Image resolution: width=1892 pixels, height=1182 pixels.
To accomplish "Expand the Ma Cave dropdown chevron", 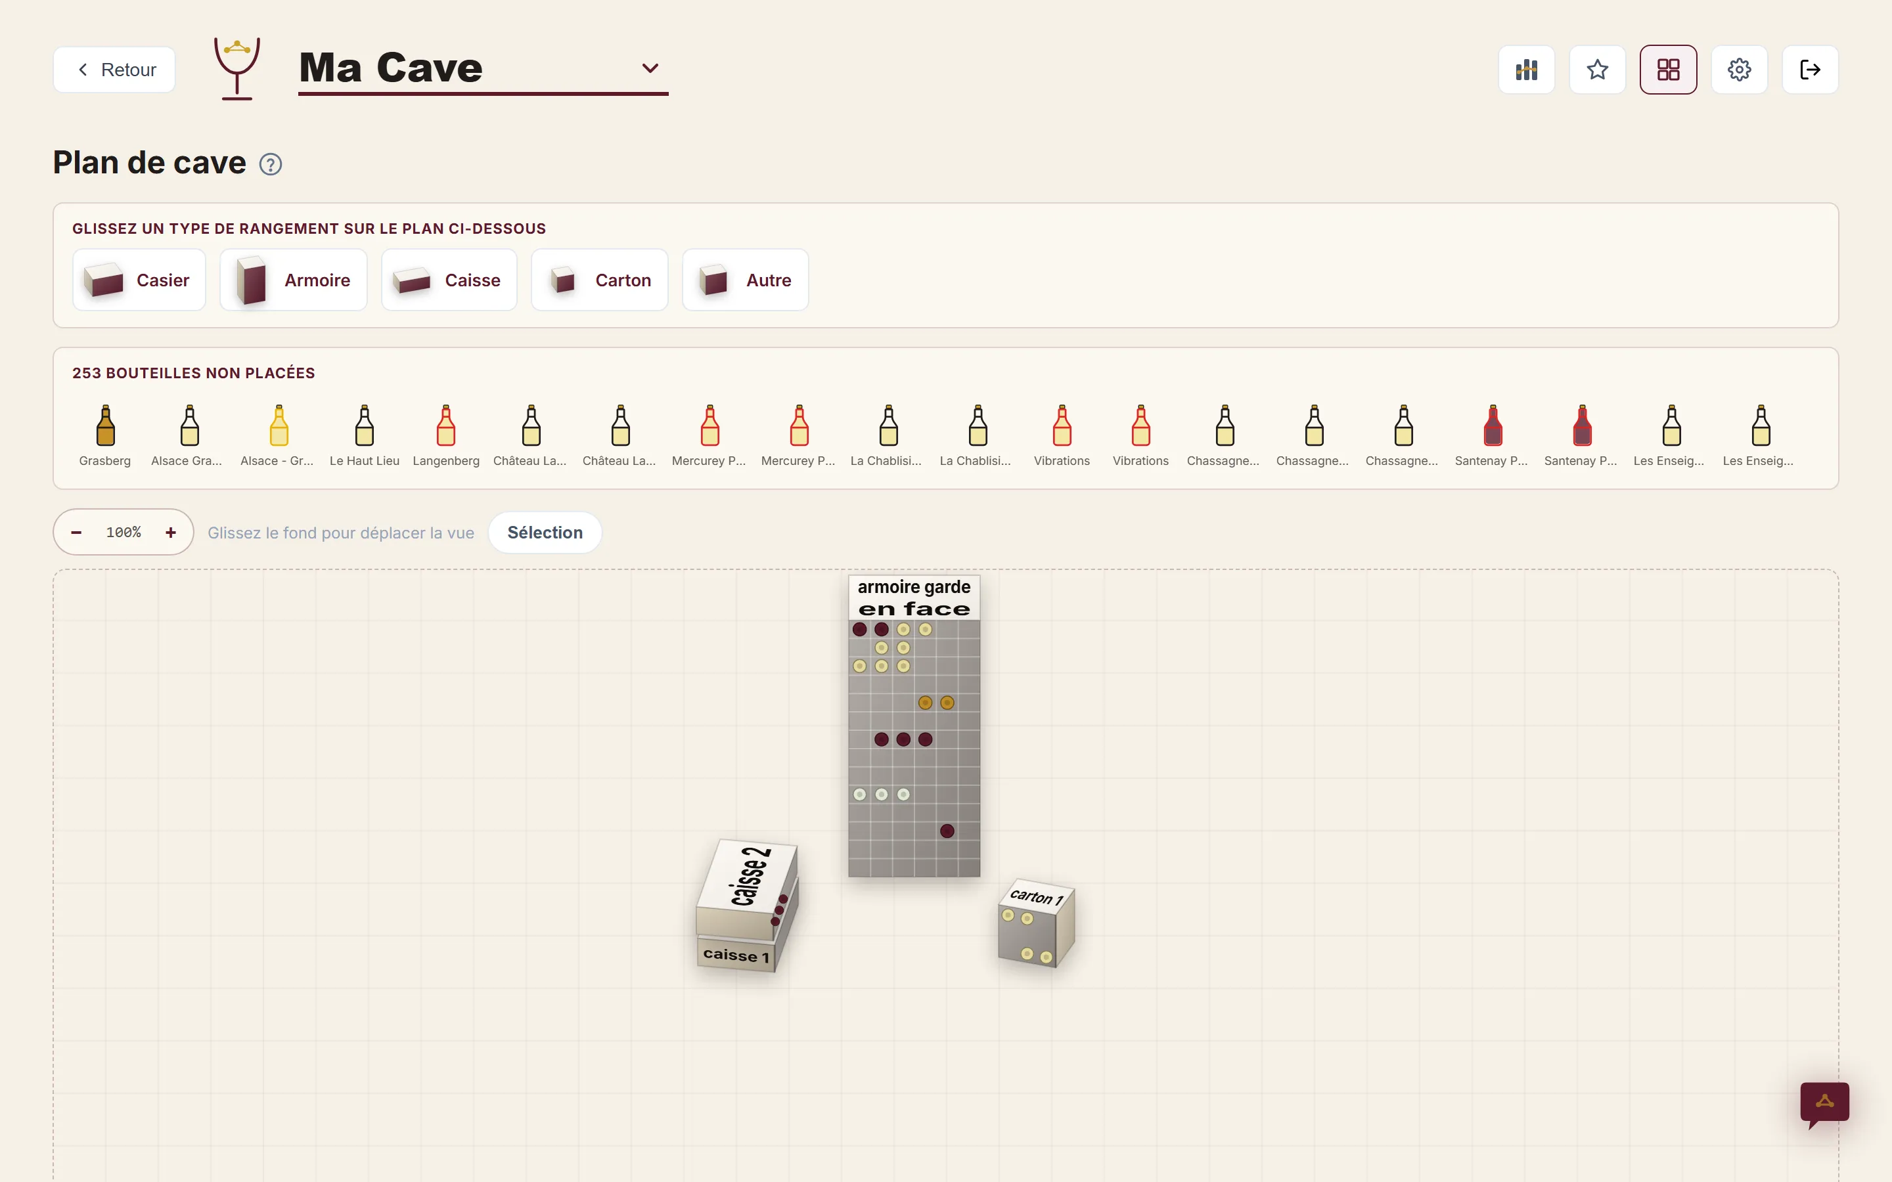I will point(650,68).
